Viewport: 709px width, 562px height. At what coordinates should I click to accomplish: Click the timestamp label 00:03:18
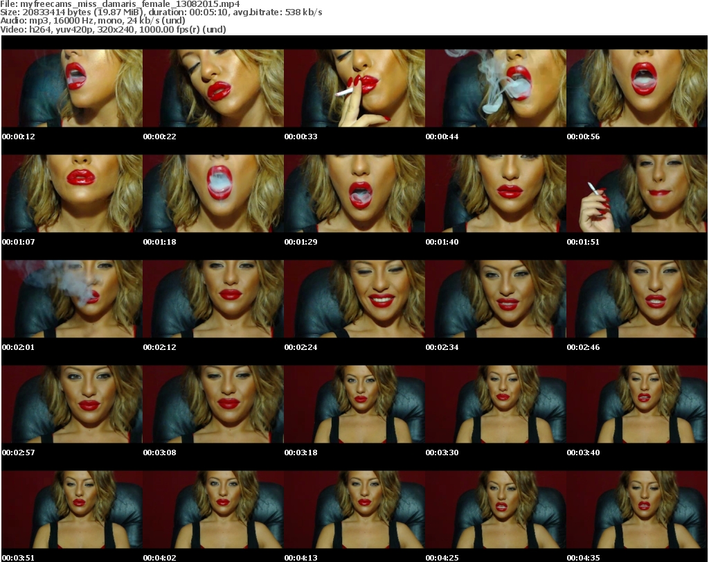coord(300,453)
